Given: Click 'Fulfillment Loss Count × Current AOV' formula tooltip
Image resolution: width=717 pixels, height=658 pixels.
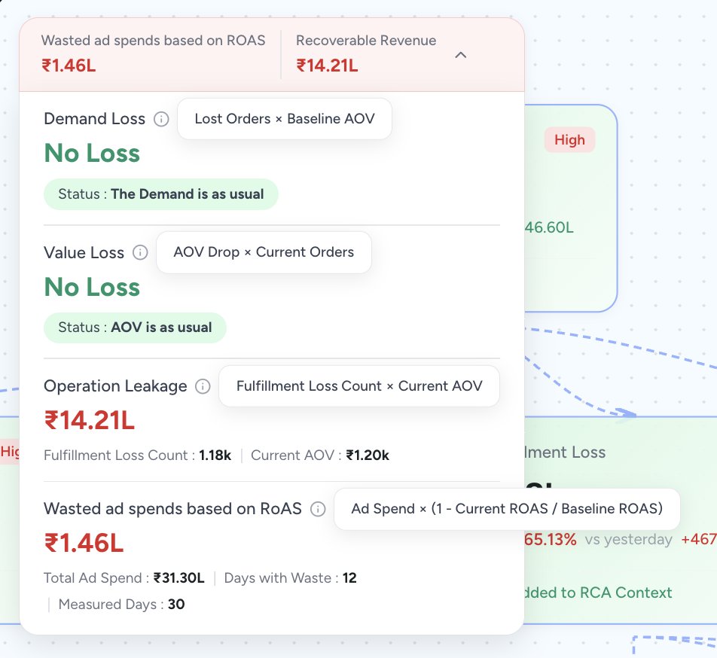Looking at the screenshot, I should pyautogui.click(x=358, y=386).
